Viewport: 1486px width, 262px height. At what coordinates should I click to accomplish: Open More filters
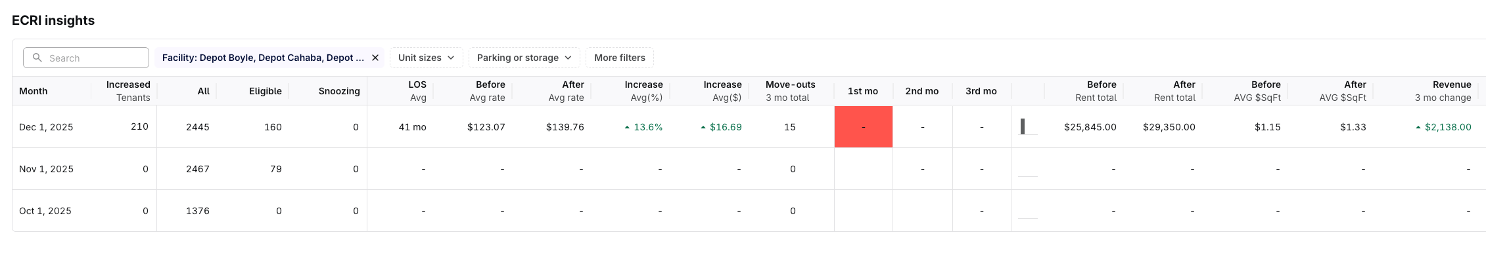point(619,58)
